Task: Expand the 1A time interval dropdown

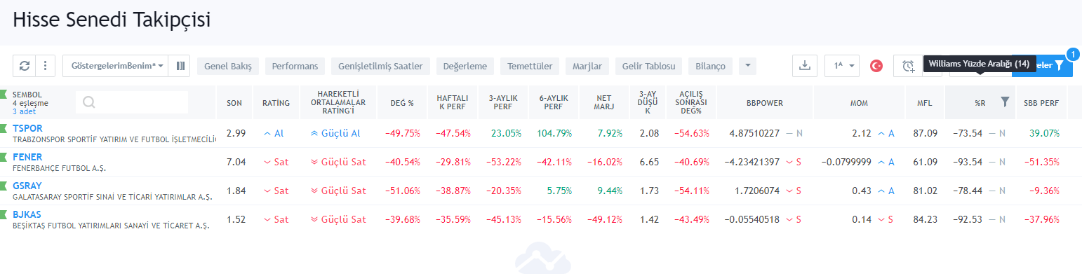Action: click(842, 66)
